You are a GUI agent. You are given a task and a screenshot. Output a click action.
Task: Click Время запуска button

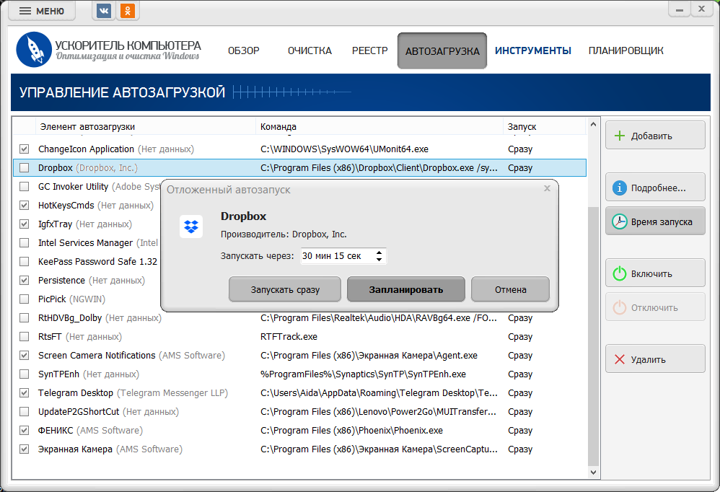pyautogui.click(x=655, y=221)
